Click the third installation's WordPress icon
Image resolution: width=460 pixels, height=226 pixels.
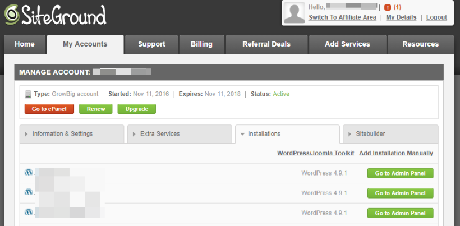point(29,212)
